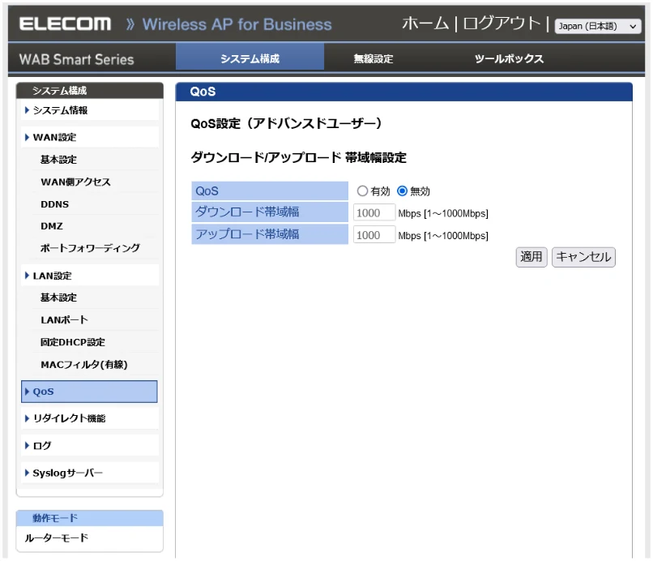Open 基本設定 under WAN設定

[58, 160]
